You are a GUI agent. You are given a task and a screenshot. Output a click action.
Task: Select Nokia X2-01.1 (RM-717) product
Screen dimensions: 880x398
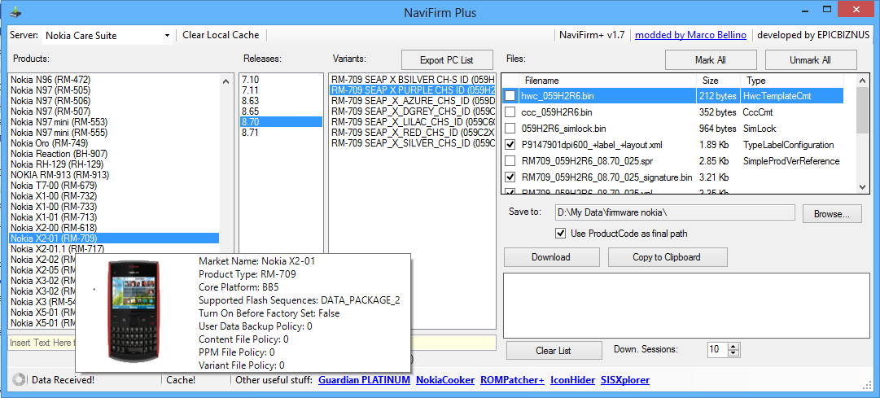[x=114, y=249]
